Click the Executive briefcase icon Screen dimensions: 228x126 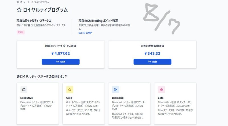pos(24,90)
